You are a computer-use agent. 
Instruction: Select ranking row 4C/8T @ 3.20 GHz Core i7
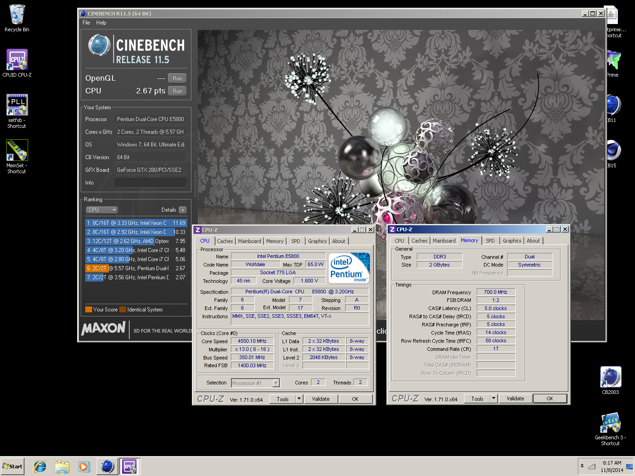click(x=136, y=250)
